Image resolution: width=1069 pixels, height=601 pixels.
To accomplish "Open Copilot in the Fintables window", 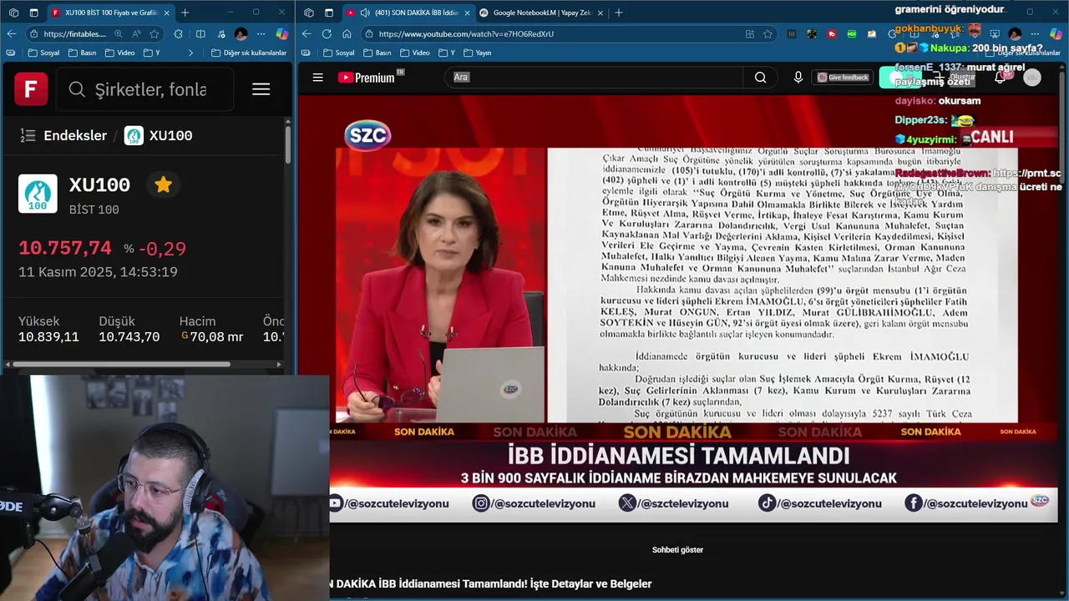I will pyautogui.click(x=281, y=34).
